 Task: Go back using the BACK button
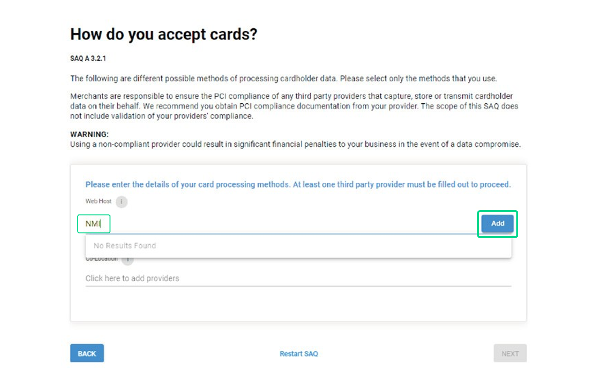[x=87, y=353]
